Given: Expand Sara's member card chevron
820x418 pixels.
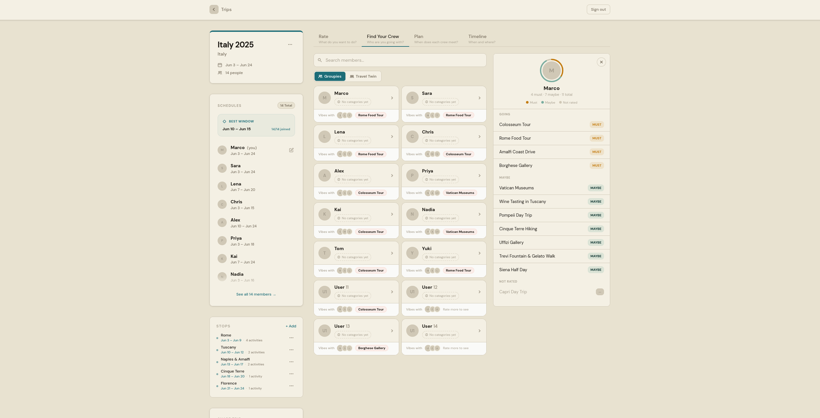Looking at the screenshot, I should (479, 98).
